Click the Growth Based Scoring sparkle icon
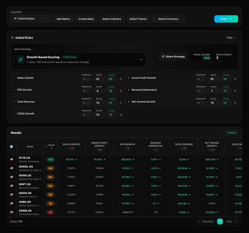Image resolution: width=249 pixels, height=233 pixels. (21, 60)
